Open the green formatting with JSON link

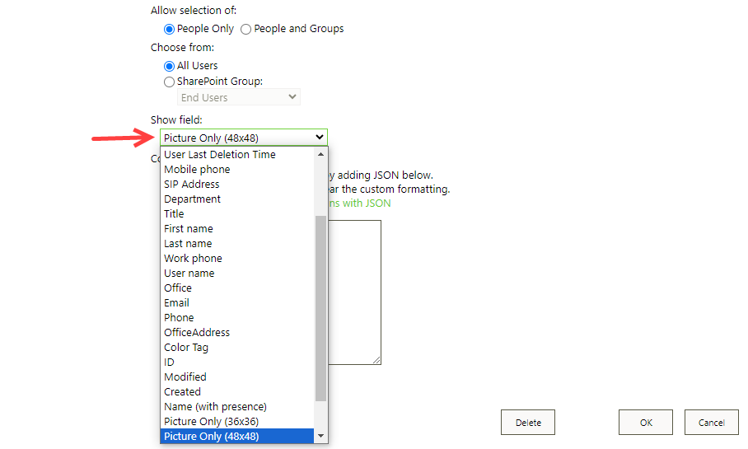(x=359, y=203)
